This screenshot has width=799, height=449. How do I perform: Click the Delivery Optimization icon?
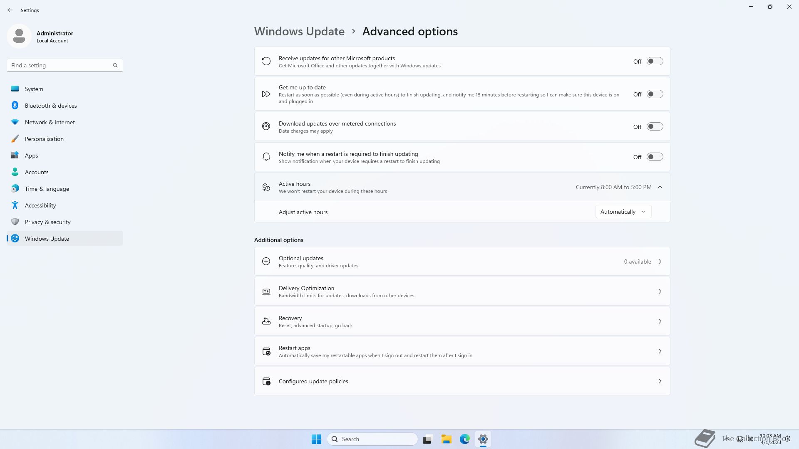[266, 291]
